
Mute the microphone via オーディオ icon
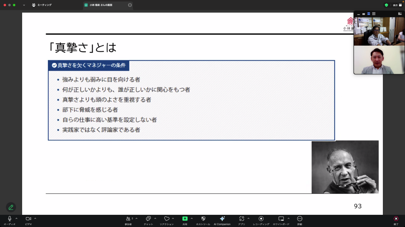tap(9, 219)
